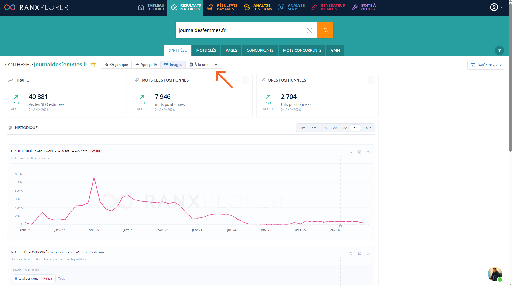Select the Aperçu IA filter
Viewport: 512px width, 286px height.
[146, 65]
